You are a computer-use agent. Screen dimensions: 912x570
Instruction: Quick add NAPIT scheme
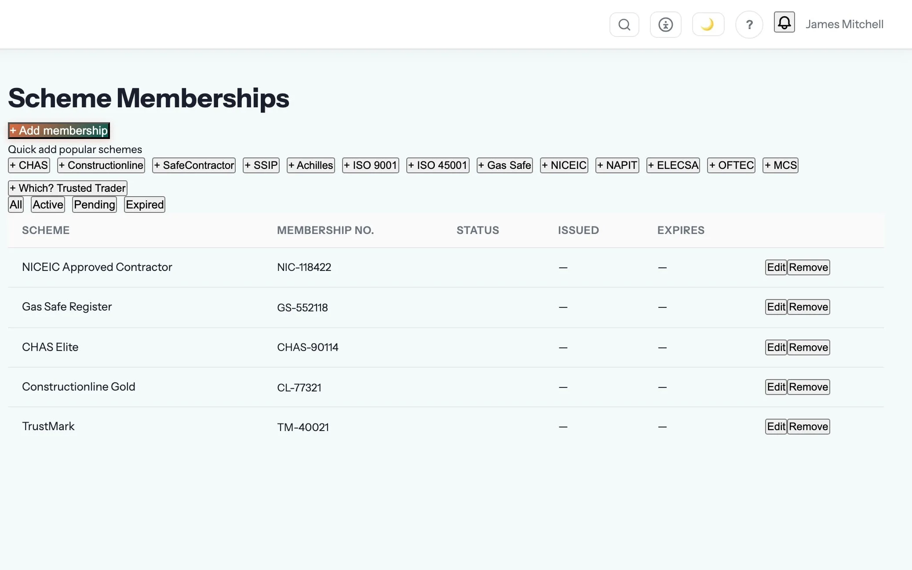click(x=617, y=165)
